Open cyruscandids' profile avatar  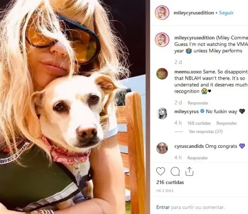(162, 148)
